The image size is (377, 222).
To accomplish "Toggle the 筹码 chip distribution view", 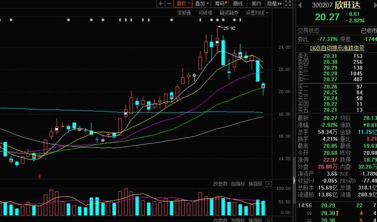I will point(220,4).
